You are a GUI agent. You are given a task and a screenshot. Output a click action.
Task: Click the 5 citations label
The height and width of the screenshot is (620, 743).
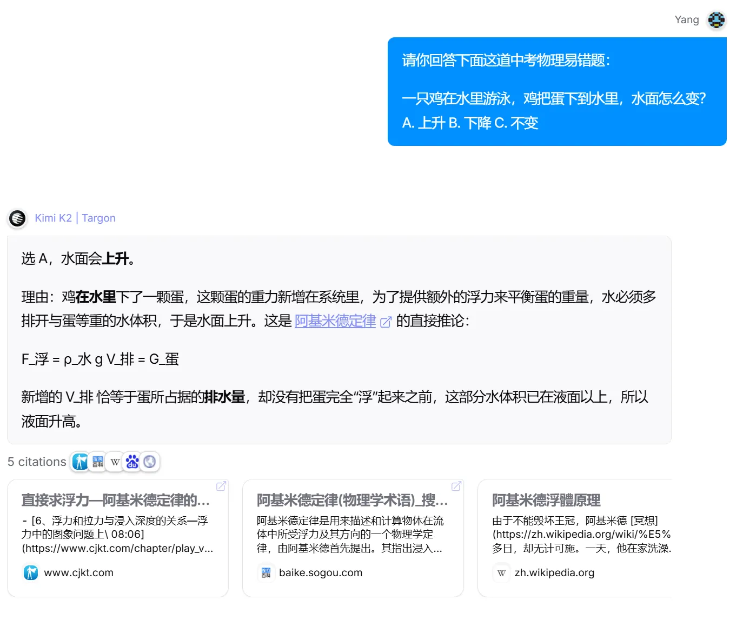point(37,462)
